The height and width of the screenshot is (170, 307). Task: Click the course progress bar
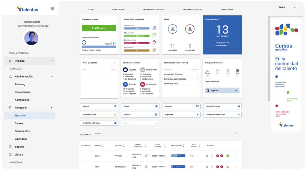pyautogui.click(x=99, y=47)
